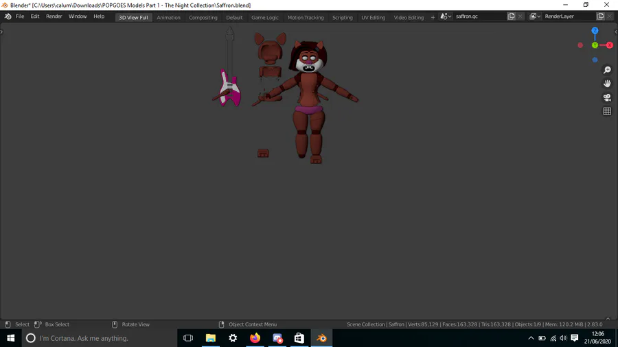The height and width of the screenshot is (347, 618).
Task: Delete the saffron.qc scene
Action: (x=520, y=16)
